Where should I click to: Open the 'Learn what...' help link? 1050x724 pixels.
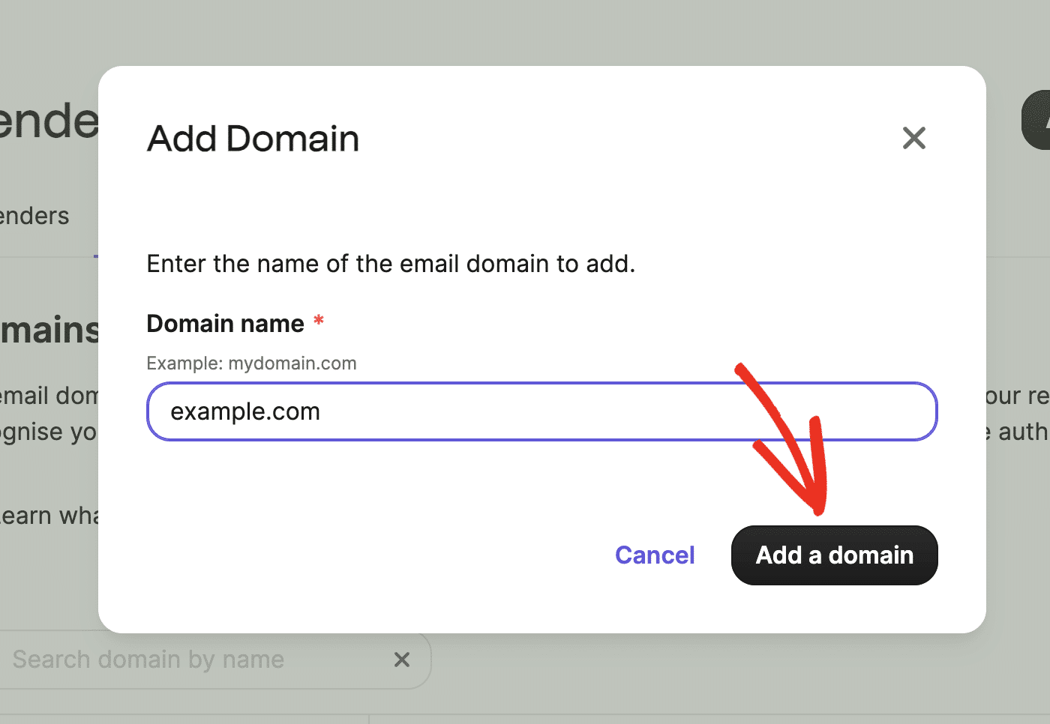pos(49,515)
